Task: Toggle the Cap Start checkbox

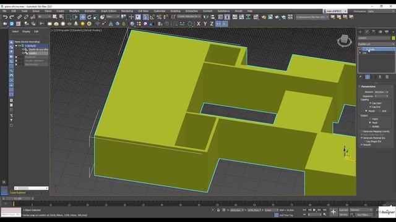Action: [370, 103]
